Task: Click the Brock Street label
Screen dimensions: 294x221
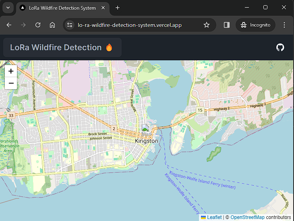Action: point(97,134)
